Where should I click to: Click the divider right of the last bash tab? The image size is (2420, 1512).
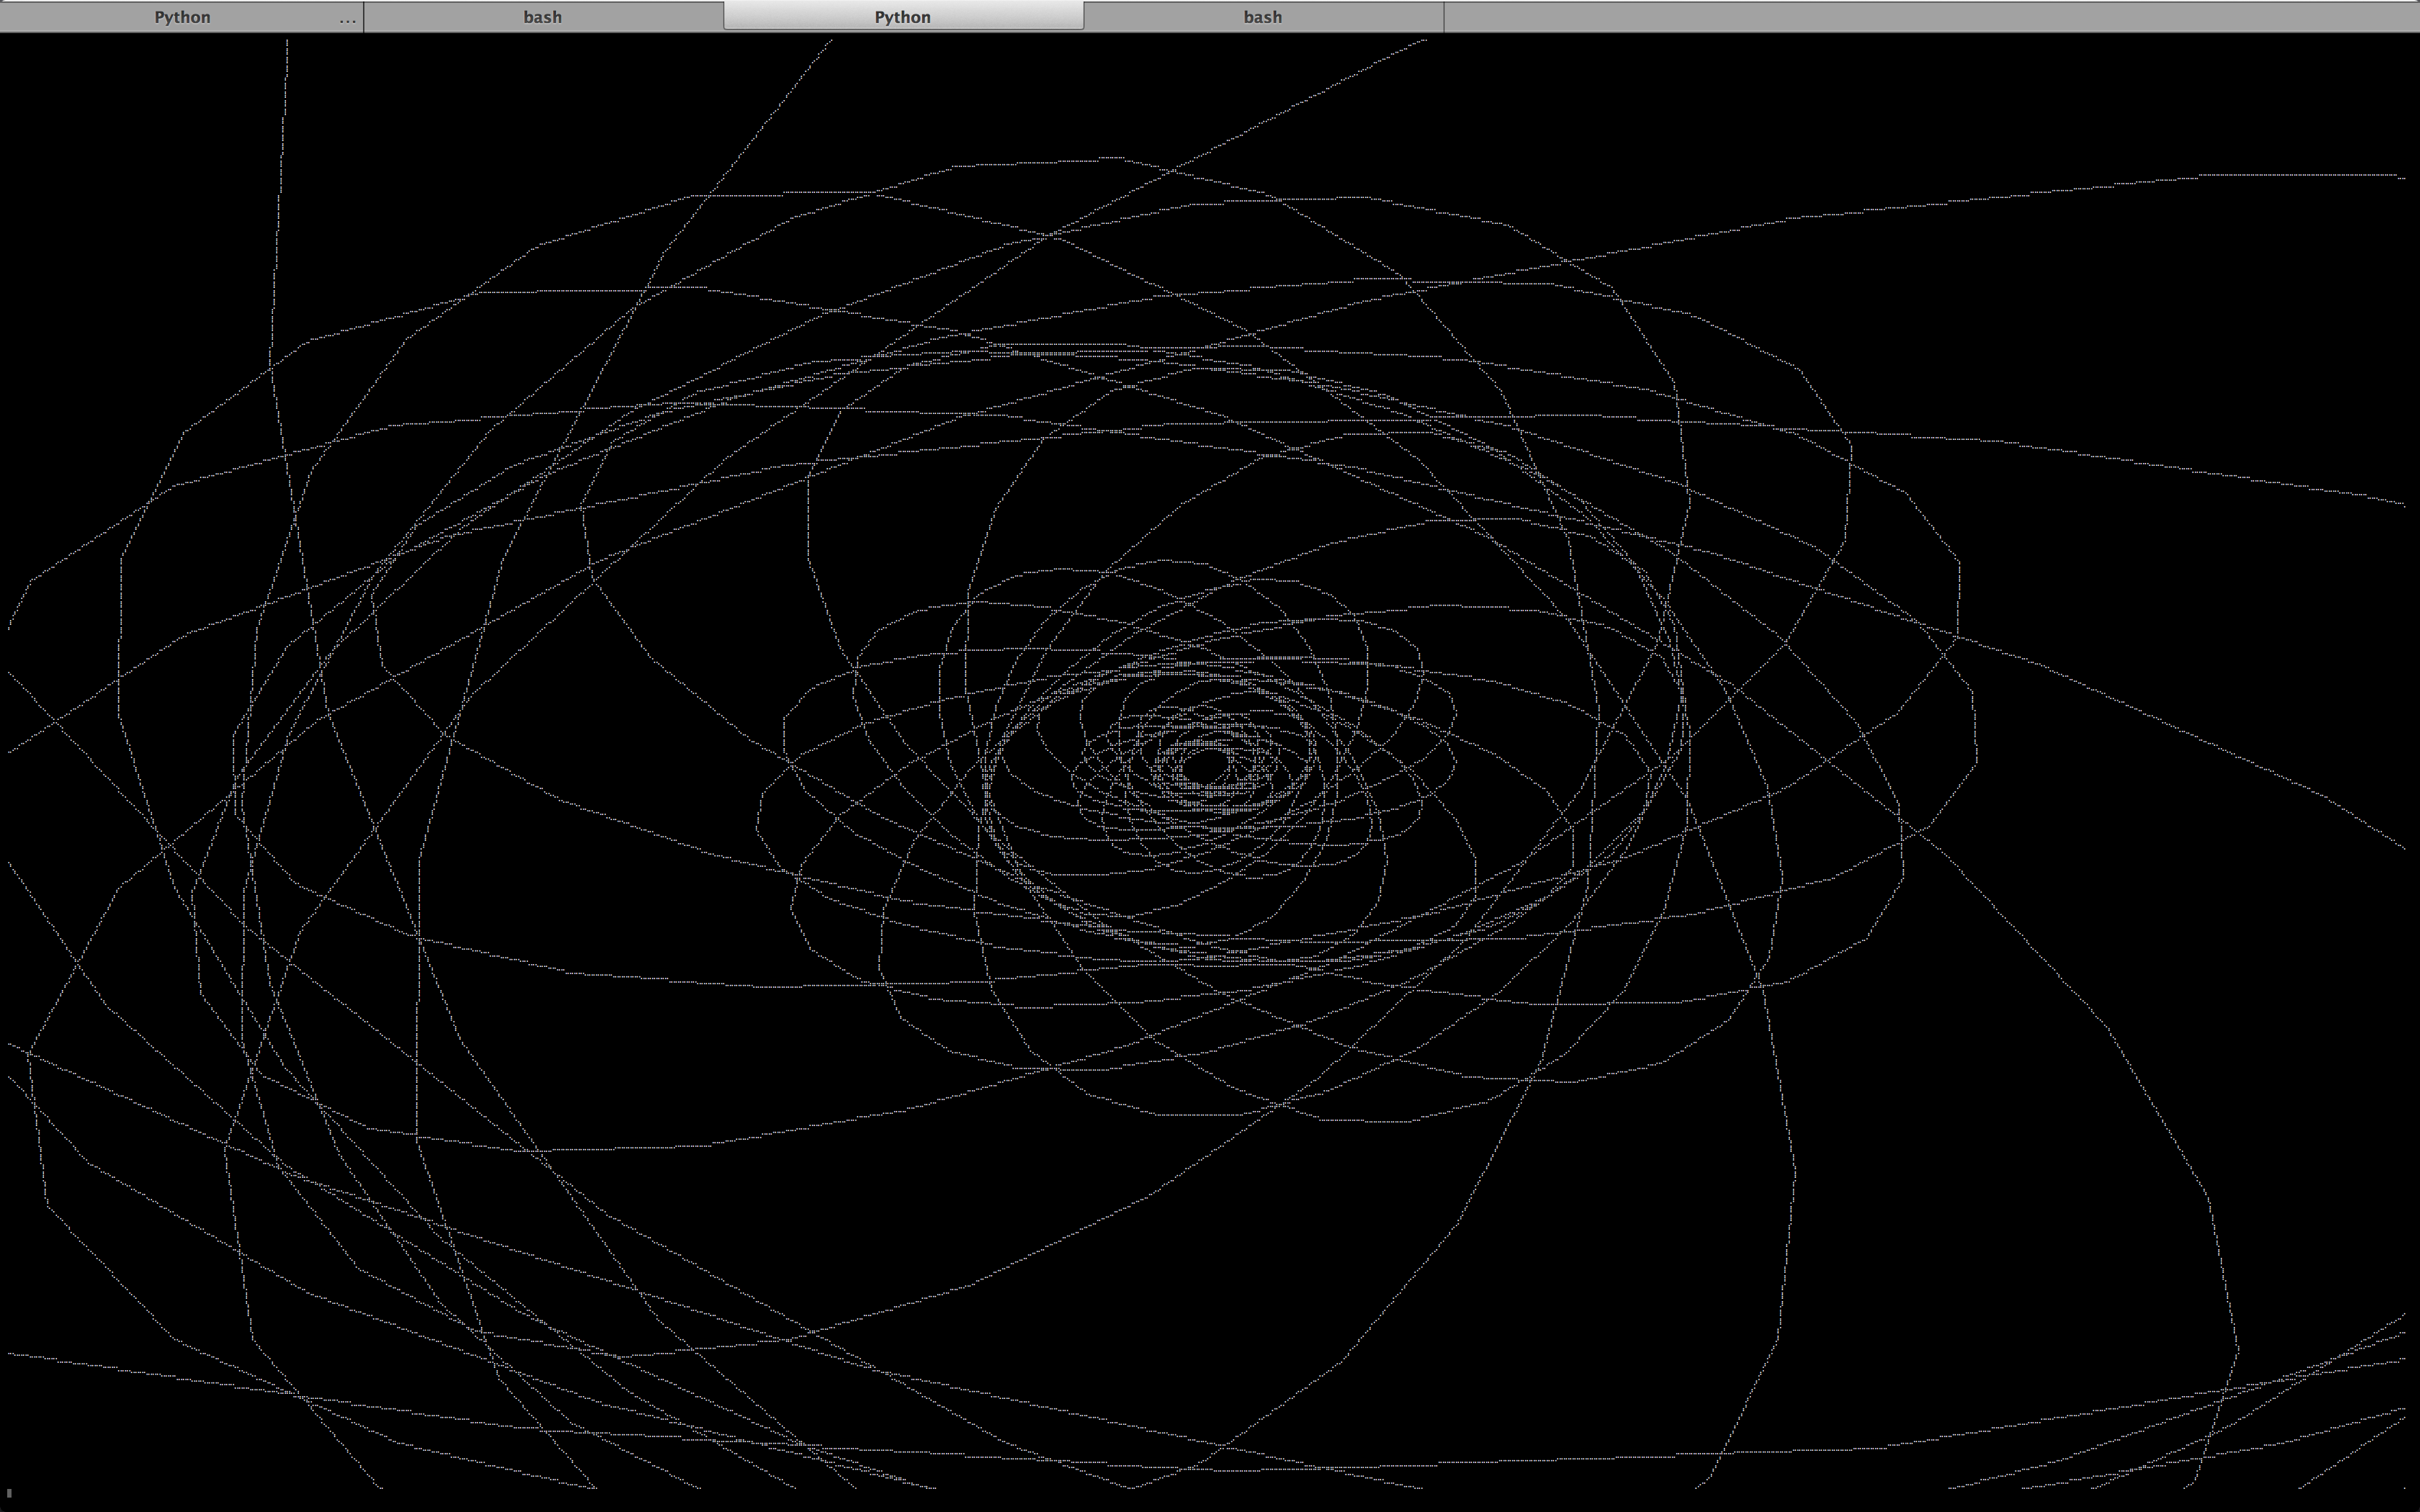(x=1443, y=17)
